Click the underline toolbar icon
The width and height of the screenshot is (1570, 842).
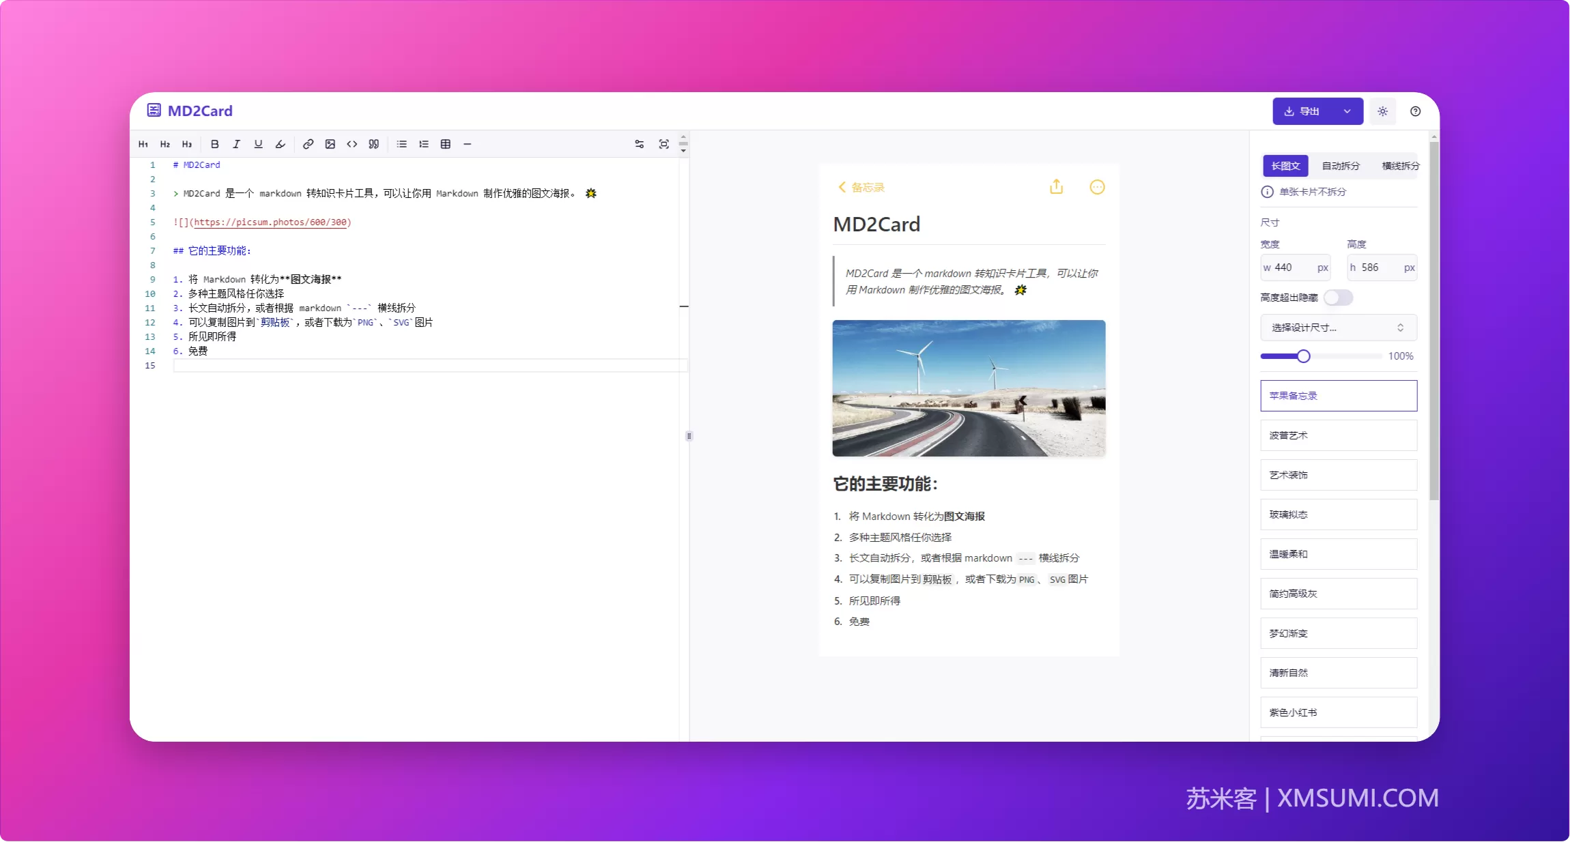click(x=258, y=144)
